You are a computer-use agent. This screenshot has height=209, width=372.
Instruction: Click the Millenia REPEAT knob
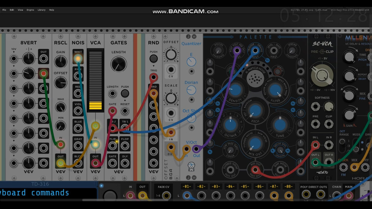349,76
